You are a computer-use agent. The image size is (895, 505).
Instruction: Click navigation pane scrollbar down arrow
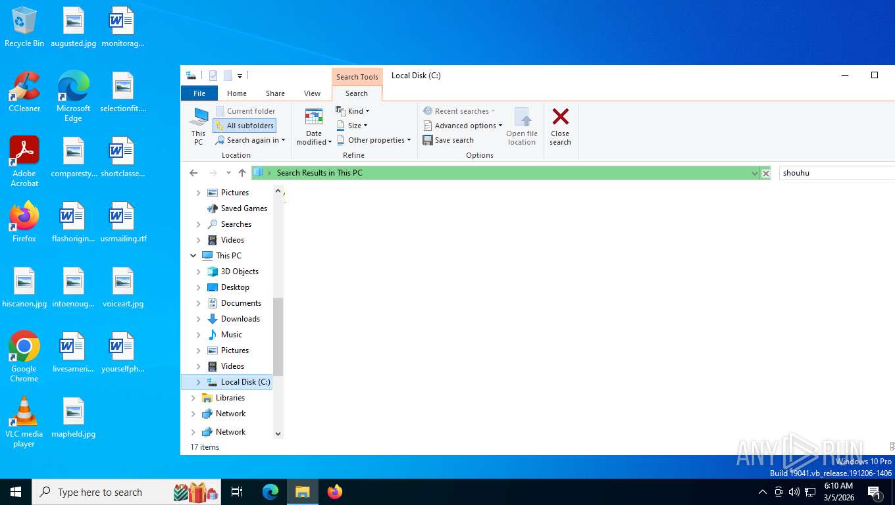coord(278,434)
